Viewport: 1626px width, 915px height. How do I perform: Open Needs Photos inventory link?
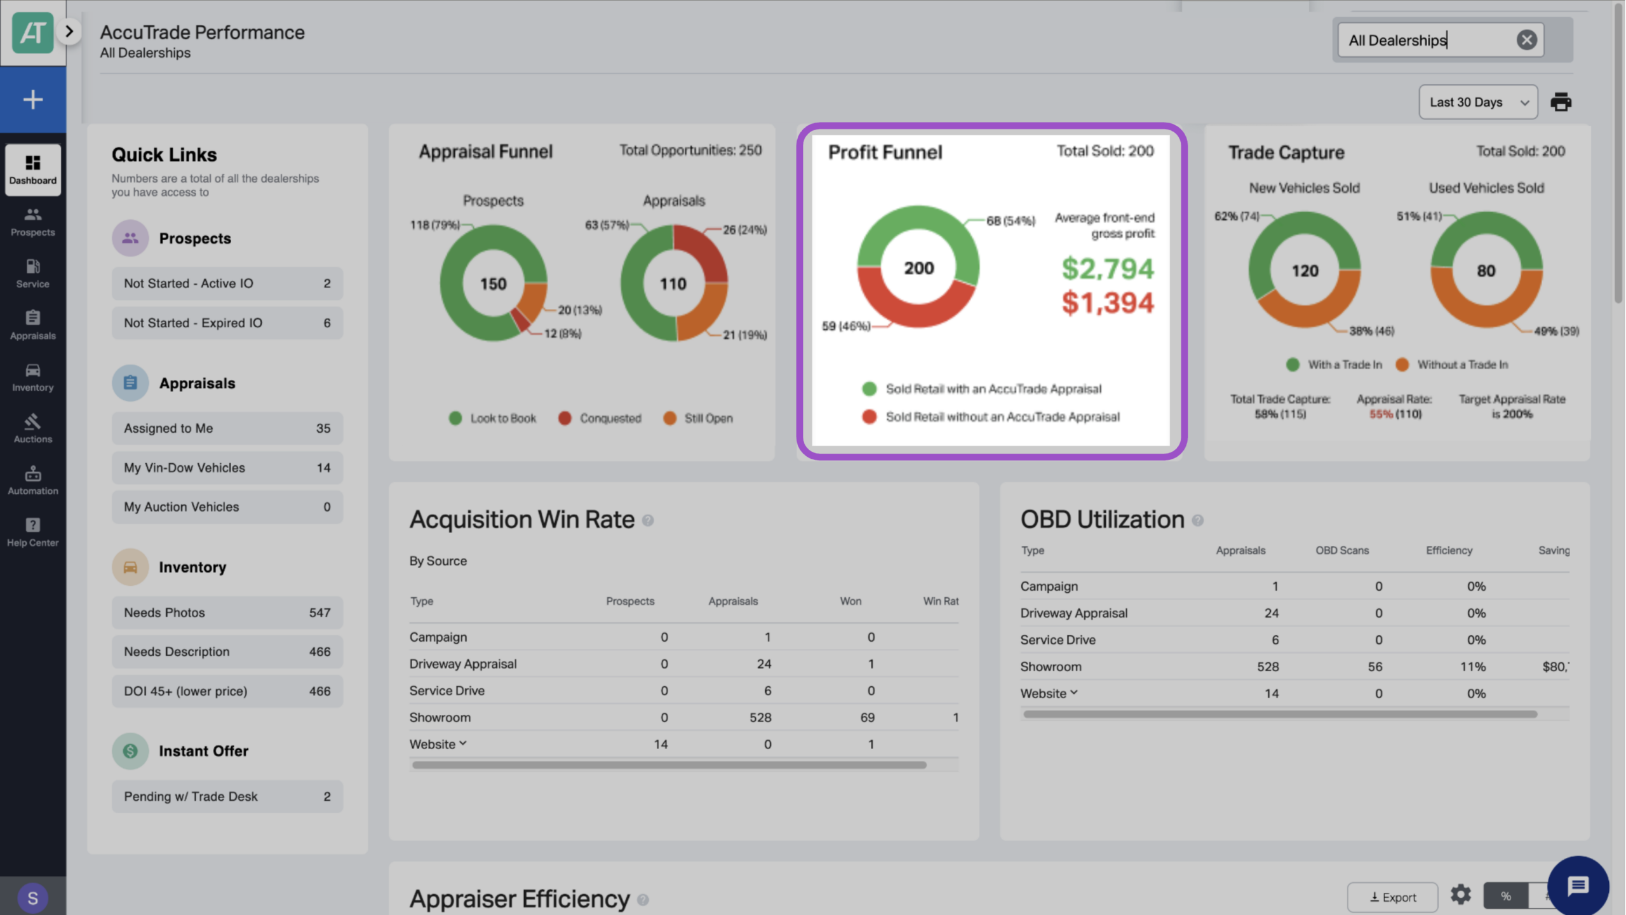click(227, 613)
